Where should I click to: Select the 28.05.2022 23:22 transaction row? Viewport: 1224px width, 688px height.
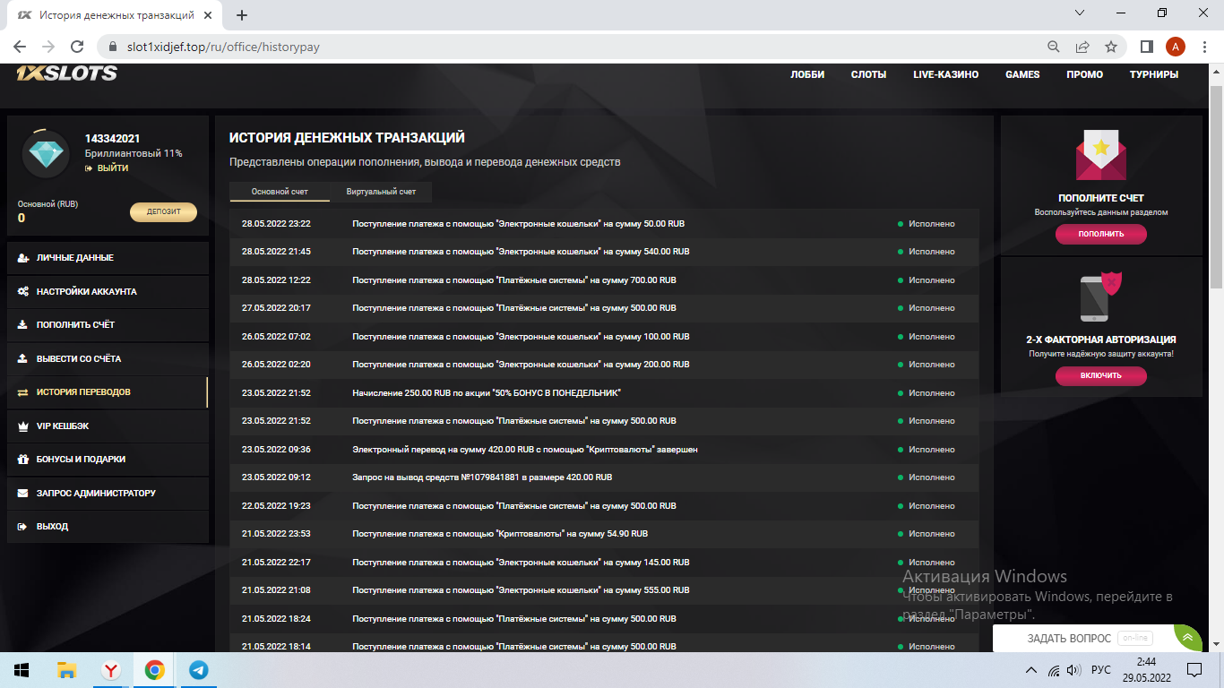[x=604, y=224]
